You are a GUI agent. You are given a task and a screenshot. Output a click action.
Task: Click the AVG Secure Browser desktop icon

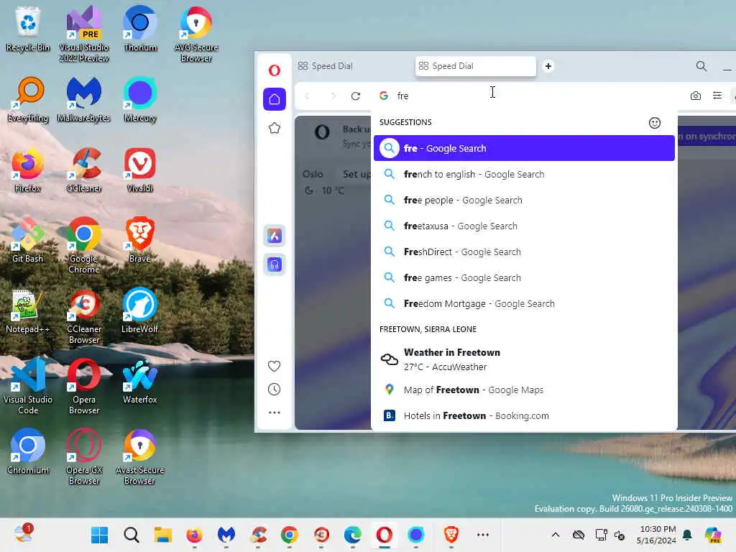(x=196, y=34)
